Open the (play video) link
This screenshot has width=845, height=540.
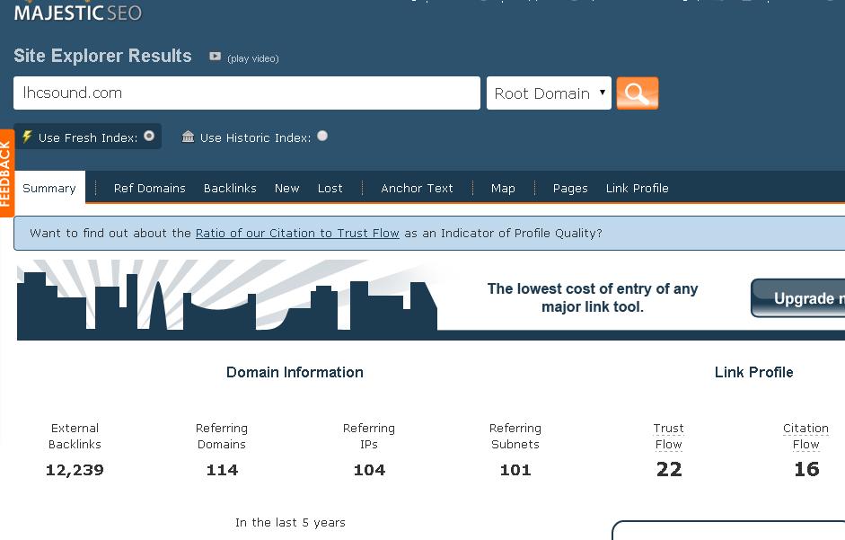point(252,58)
